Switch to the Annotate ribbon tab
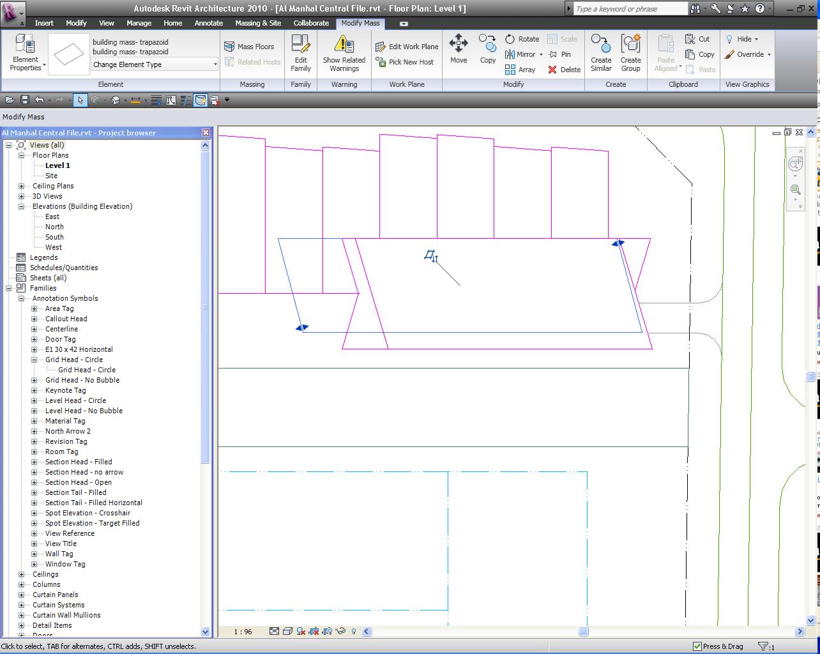Image resolution: width=820 pixels, height=654 pixels. 209,23
